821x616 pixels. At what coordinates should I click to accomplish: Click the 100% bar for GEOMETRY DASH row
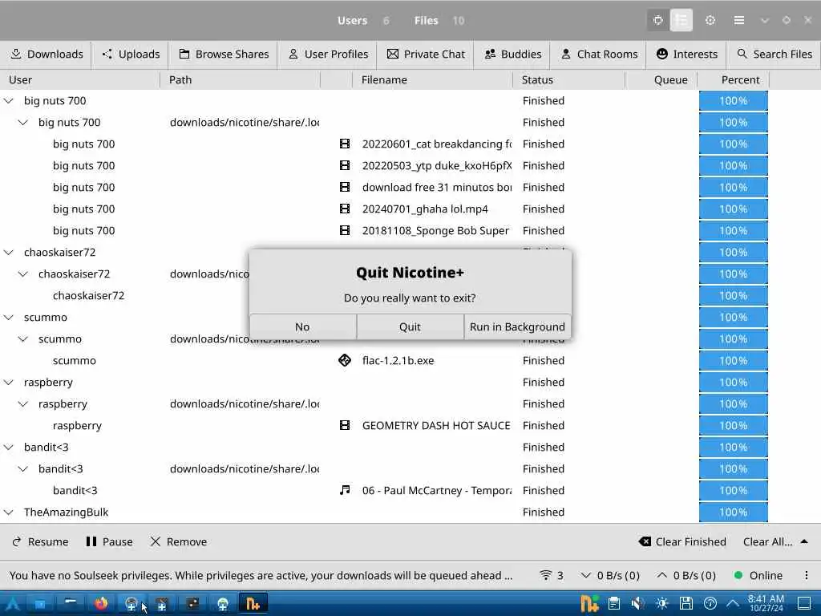pos(733,425)
